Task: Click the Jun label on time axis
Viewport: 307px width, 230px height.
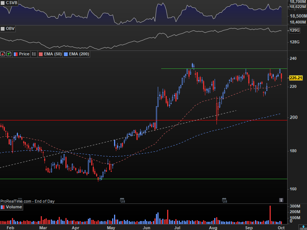Action: [146, 227]
